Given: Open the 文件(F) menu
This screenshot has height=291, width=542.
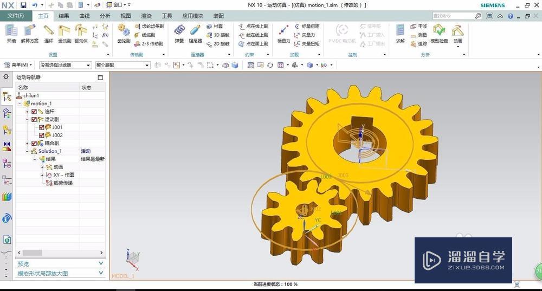Looking at the screenshot, I should click(16, 16).
